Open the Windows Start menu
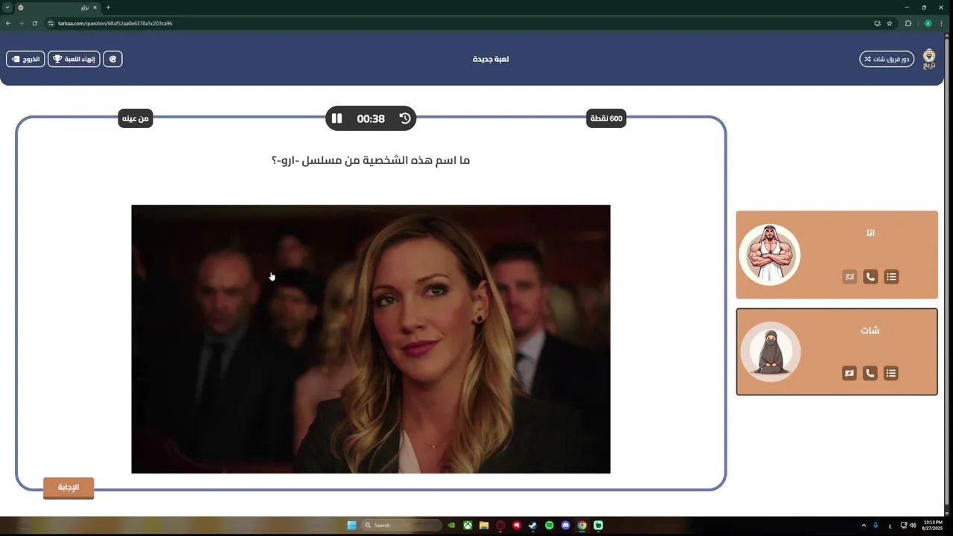The height and width of the screenshot is (536, 953). point(351,525)
